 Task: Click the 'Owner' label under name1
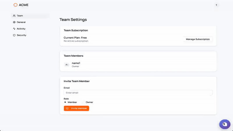click(x=75, y=66)
